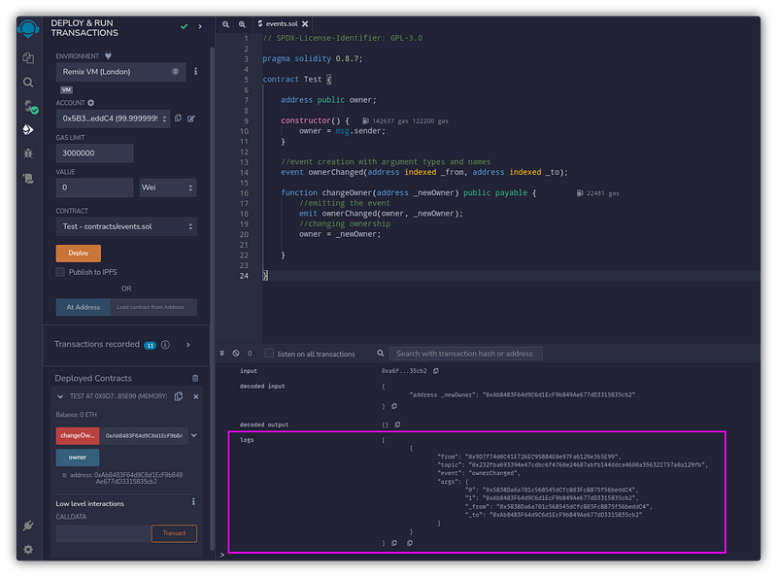This screenshot has width=777, height=577.
Task: Open Settings gear icon in sidebar
Action: tap(28, 550)
